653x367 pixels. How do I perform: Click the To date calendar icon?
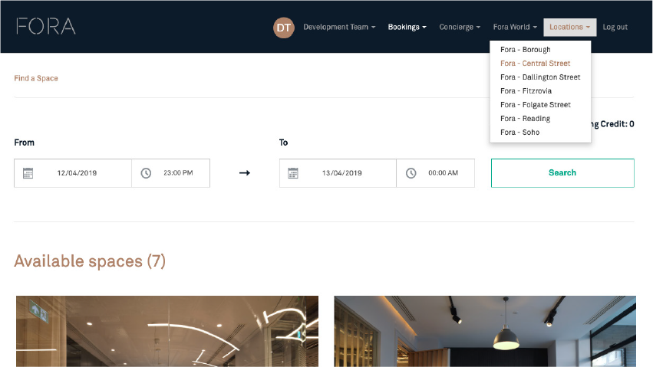pyautogui.click(x=293, y=173)
